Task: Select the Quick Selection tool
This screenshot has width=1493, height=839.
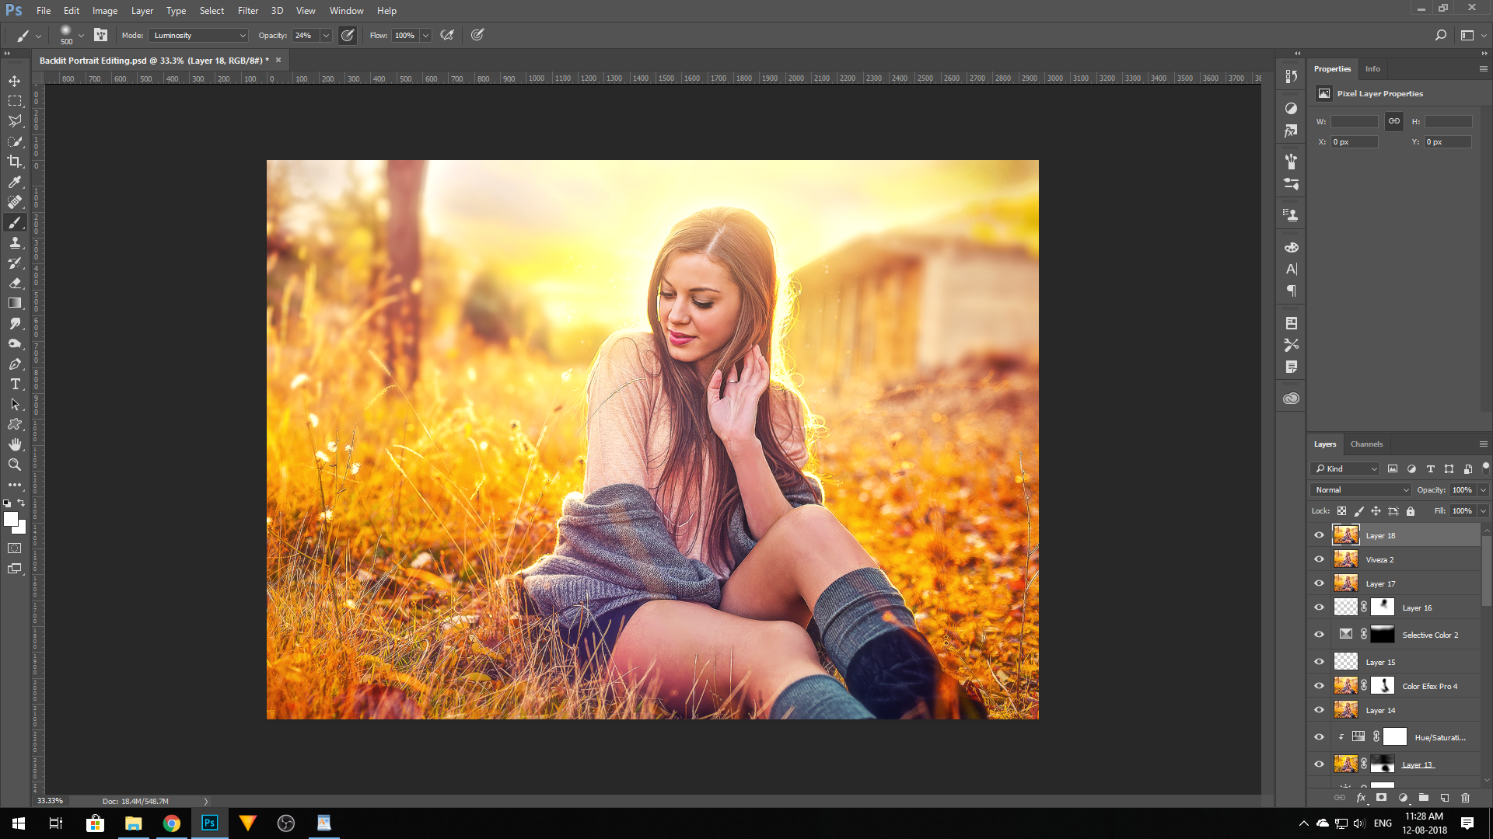Action: tap(15, 141)
